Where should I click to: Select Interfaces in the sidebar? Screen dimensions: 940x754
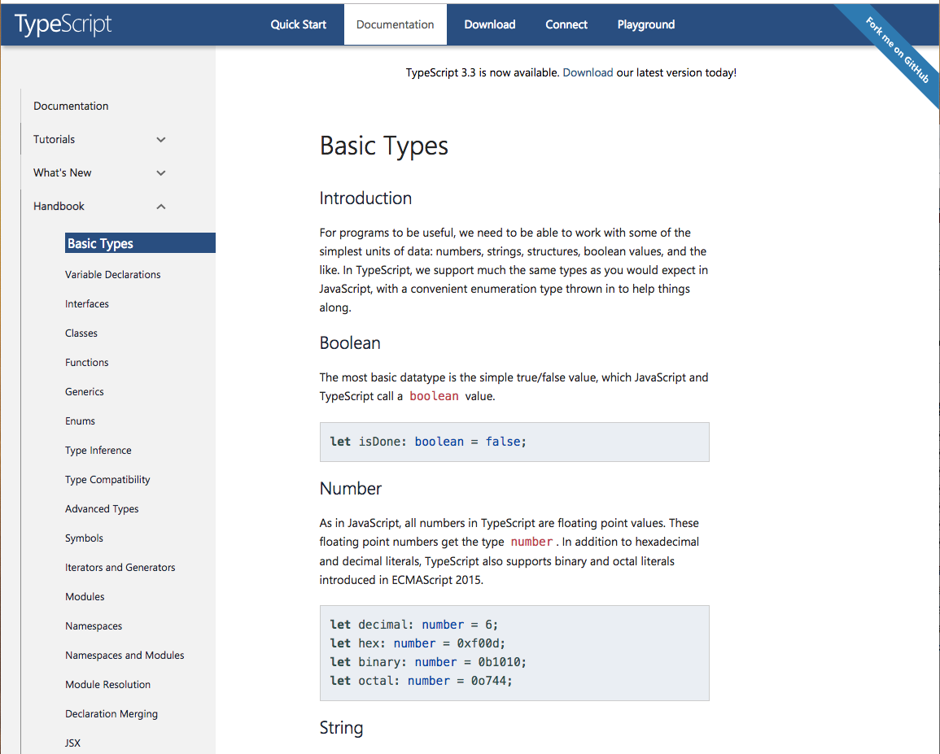87,303
